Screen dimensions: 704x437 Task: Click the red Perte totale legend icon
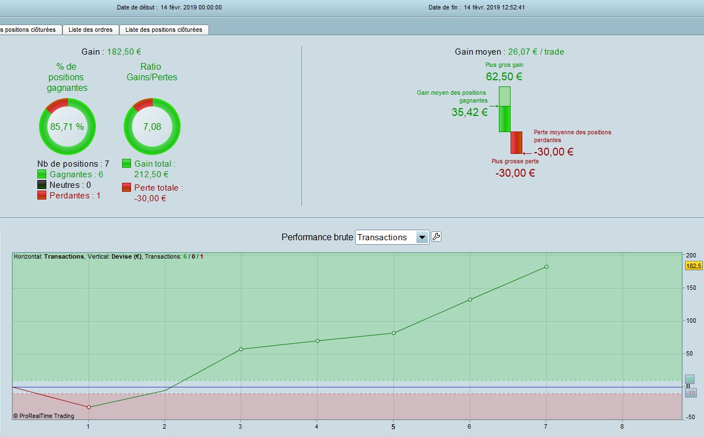127,187
